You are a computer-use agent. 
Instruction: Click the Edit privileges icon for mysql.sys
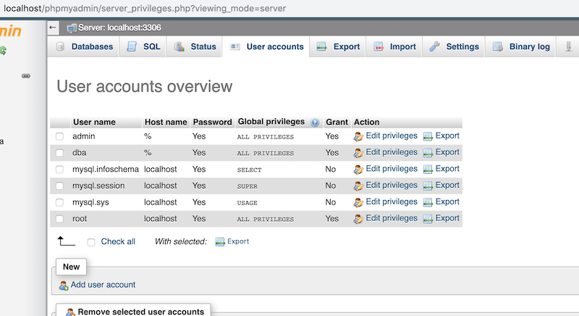pos(358,202)
